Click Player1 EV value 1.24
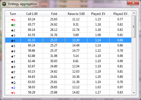141x100 pixels. click(98, 82)
